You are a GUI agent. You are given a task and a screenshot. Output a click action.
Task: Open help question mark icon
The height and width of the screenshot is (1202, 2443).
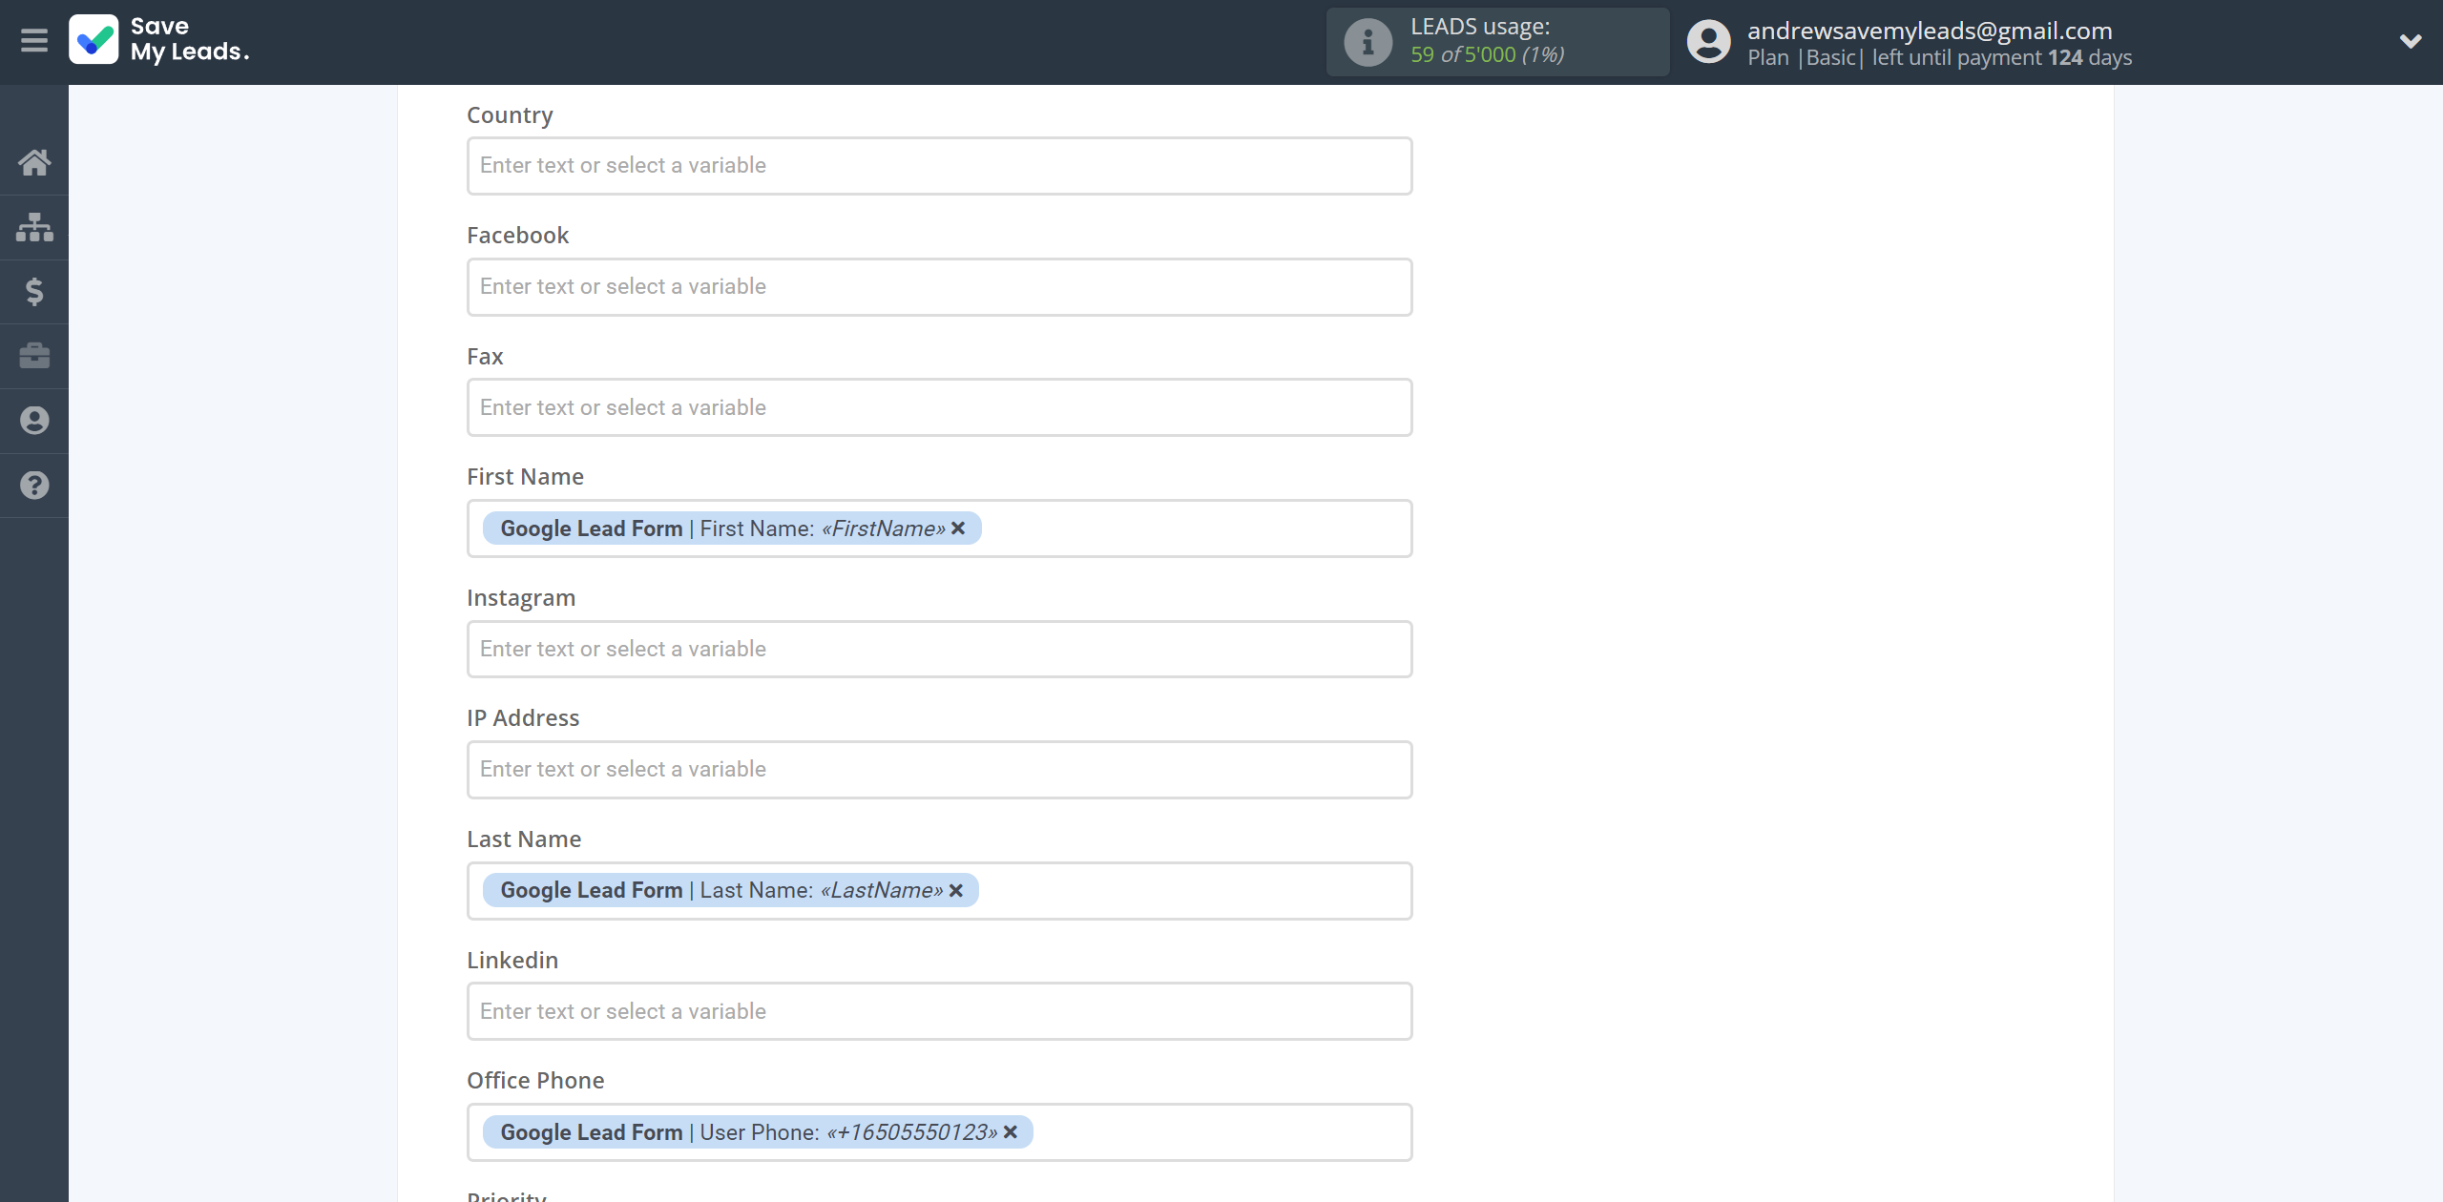click(34, 486)
